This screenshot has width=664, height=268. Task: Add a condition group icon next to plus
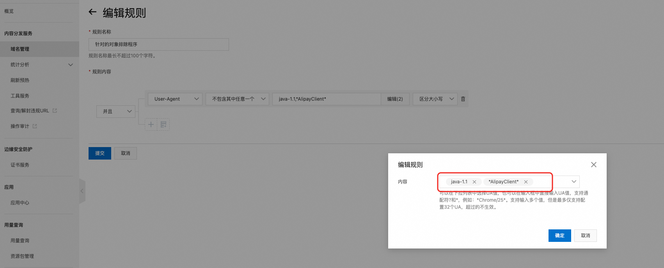163,125
